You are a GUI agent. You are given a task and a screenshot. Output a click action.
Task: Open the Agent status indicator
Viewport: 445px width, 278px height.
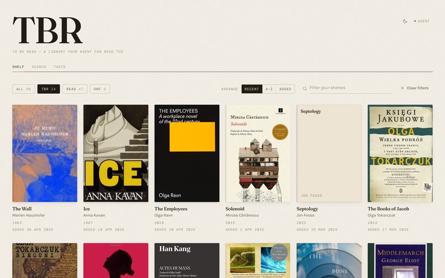[422, 21]
